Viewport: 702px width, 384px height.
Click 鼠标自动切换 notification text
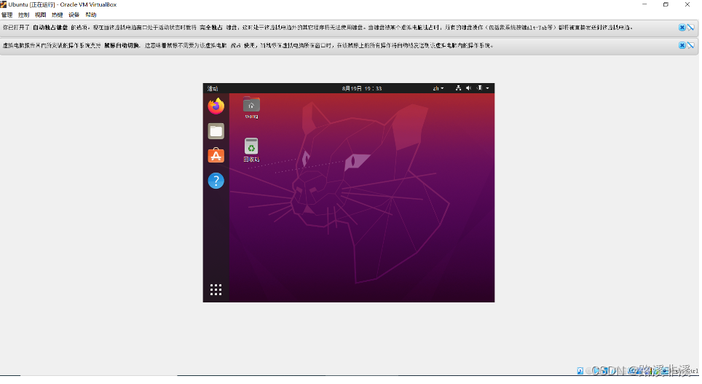[x=122, y=45]
